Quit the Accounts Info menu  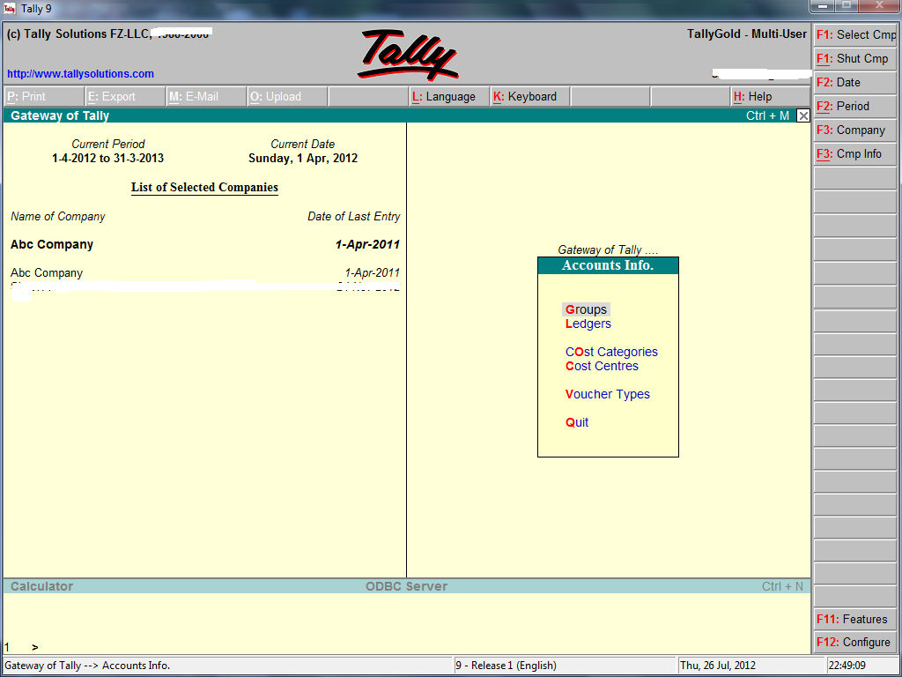(577, 422)
